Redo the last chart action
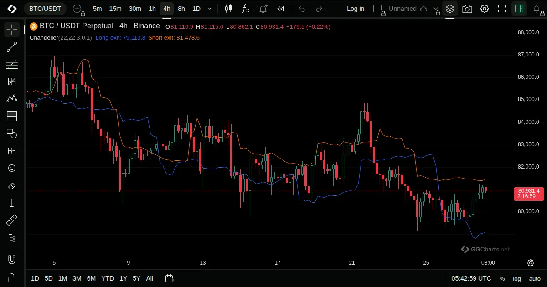Viewport: 547px width, 287px height. point(319,9)
